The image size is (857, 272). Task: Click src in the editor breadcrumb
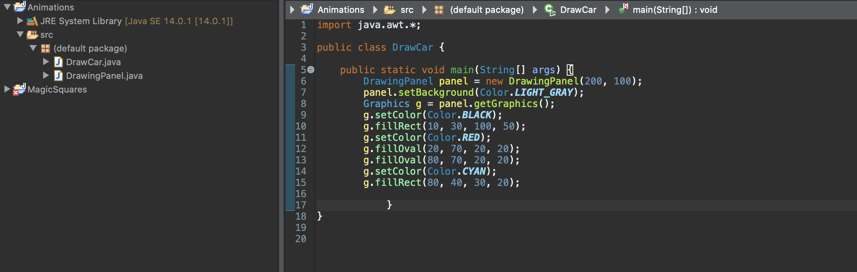click(407, 10)
